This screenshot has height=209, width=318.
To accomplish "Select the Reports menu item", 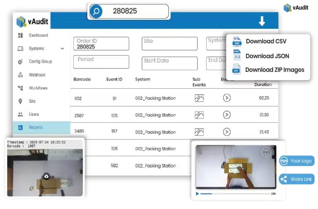I will point(41,128).
